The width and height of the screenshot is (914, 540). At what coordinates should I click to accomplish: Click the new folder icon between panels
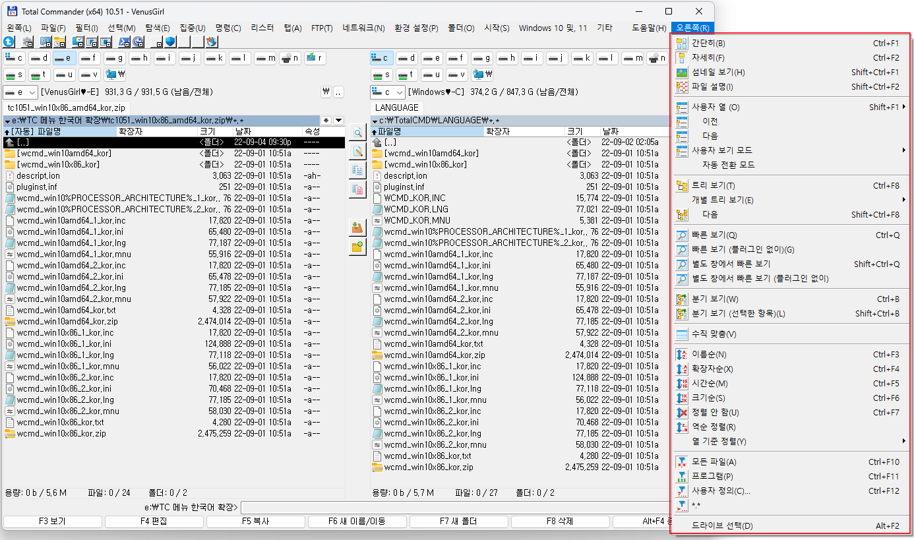357,247
